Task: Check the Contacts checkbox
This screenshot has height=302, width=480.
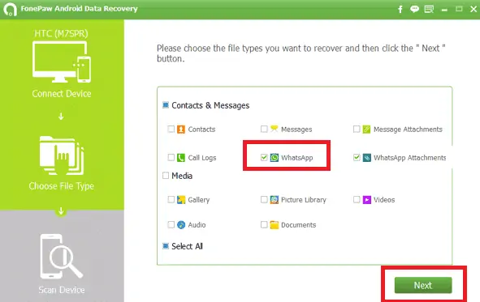Action: tap(171, 129)
